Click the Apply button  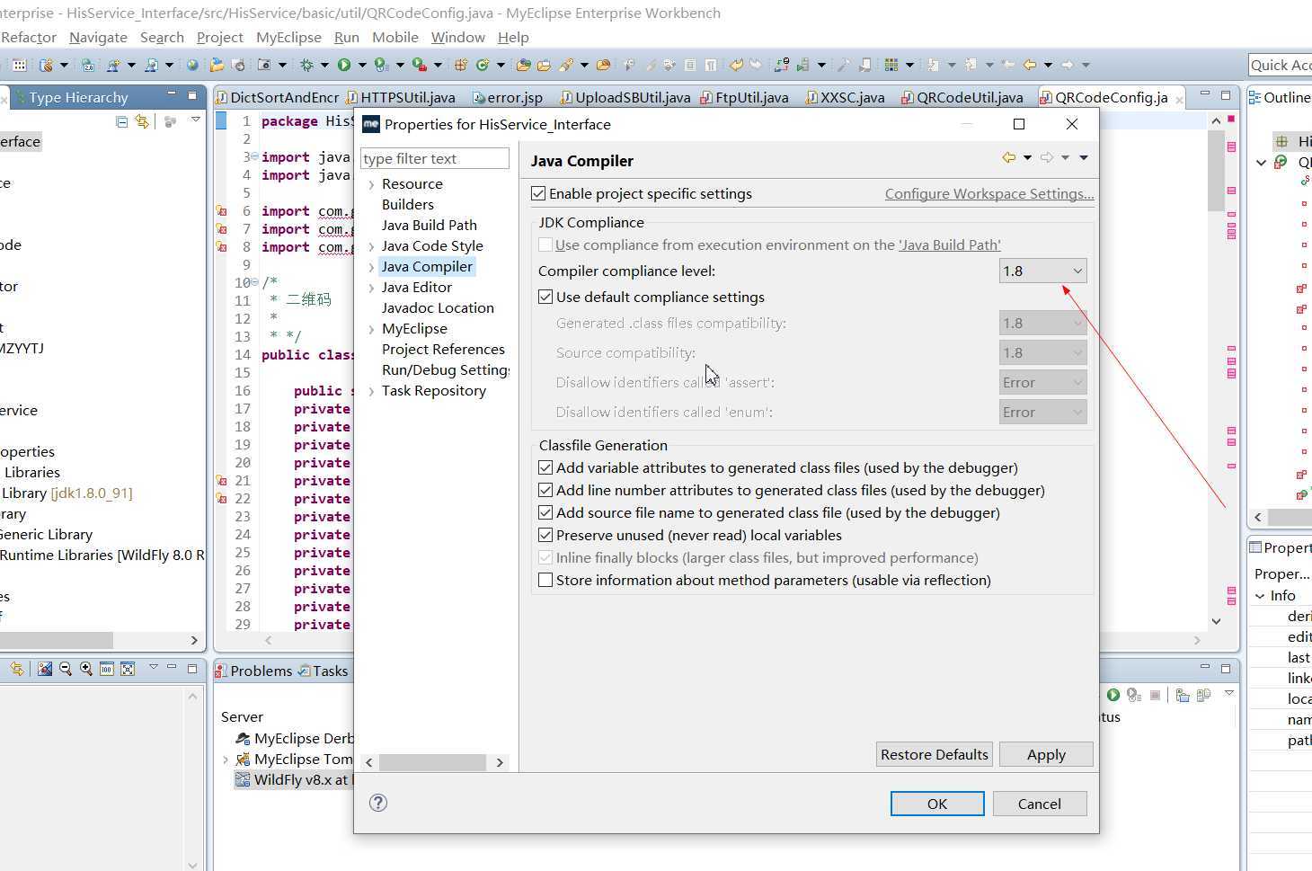tap(1046, 754)
